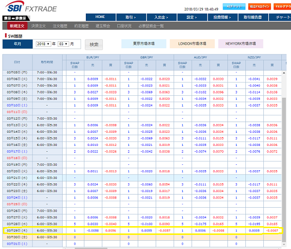
Task: Click the 検索 search button
Action: pos(94,44)
